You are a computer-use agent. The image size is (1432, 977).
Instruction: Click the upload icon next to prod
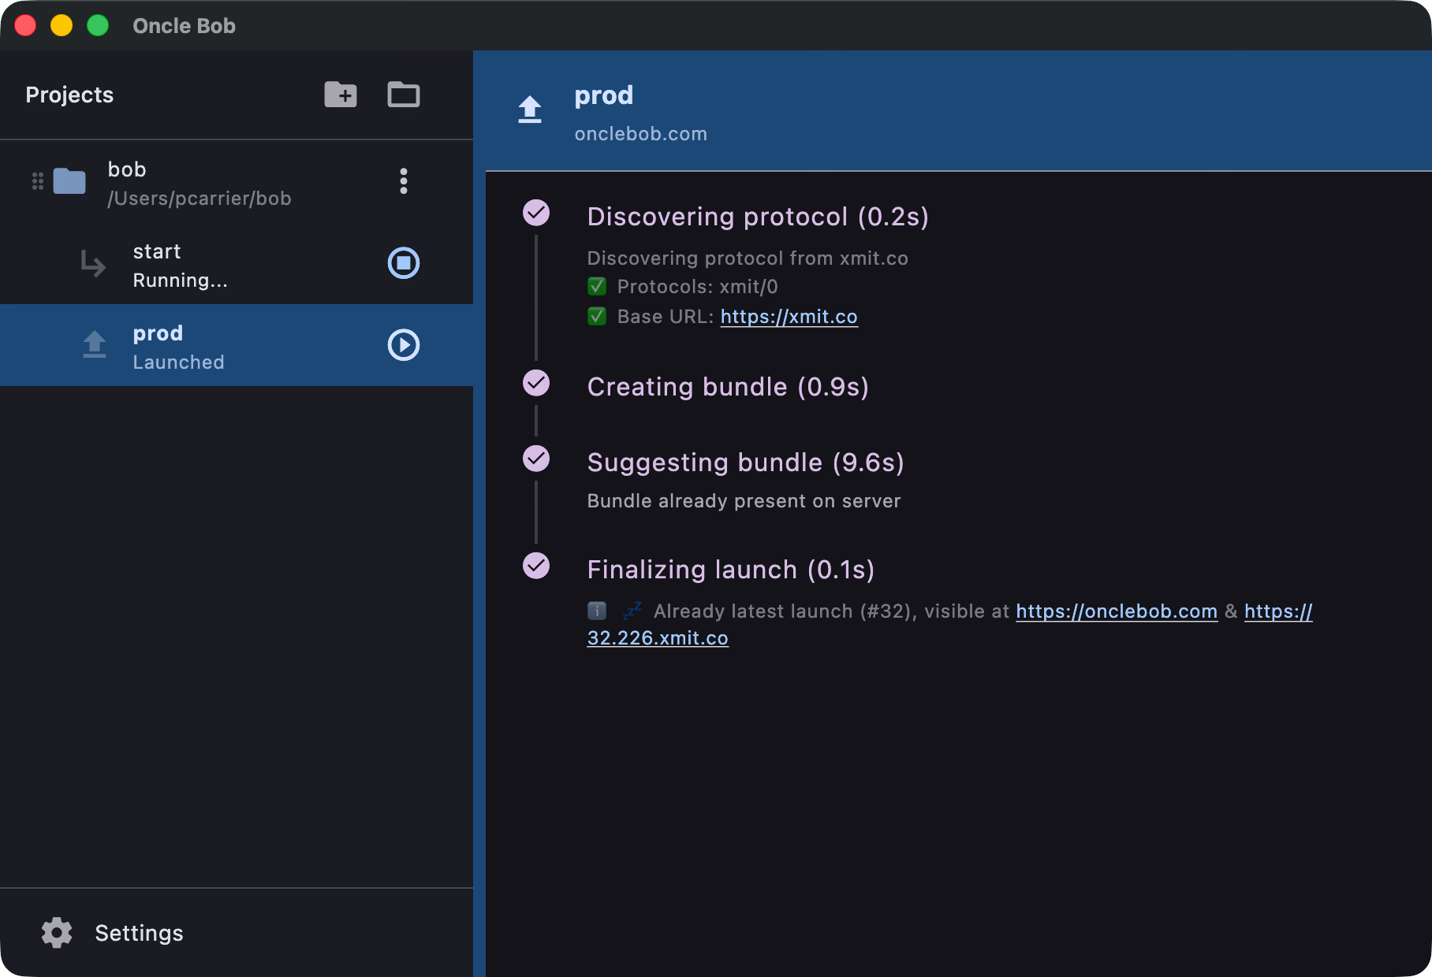tap(93, 345)
